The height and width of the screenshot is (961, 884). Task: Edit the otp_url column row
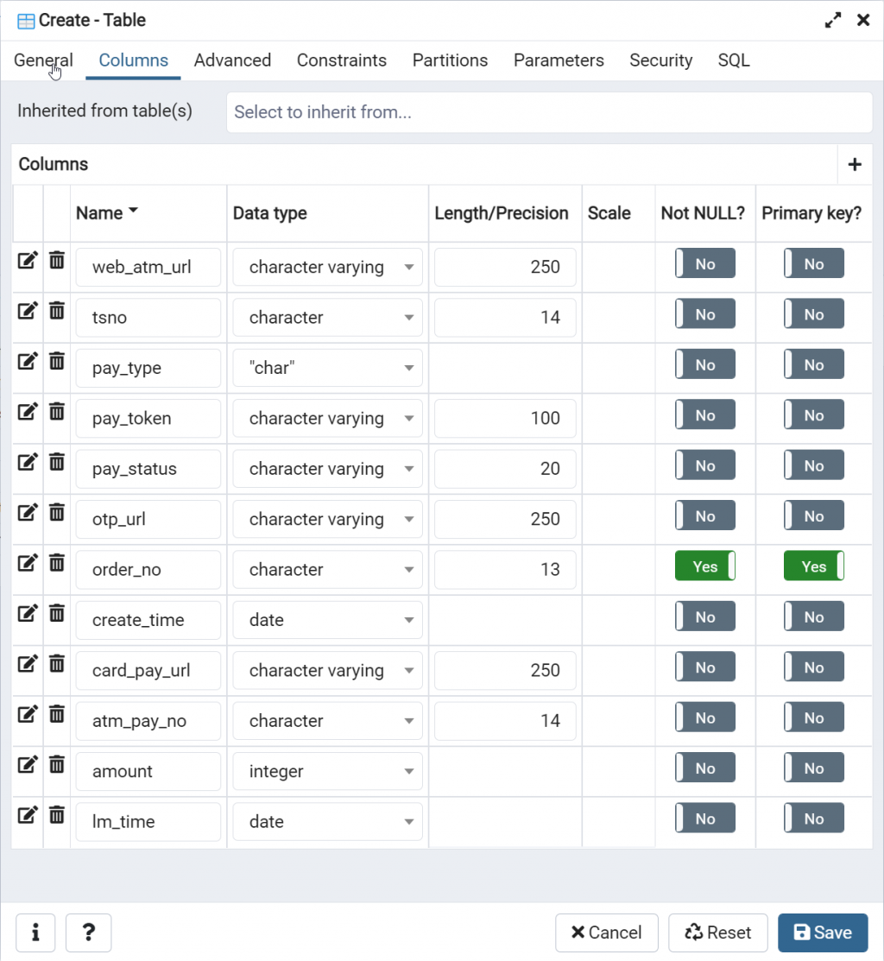coord(27,512)
